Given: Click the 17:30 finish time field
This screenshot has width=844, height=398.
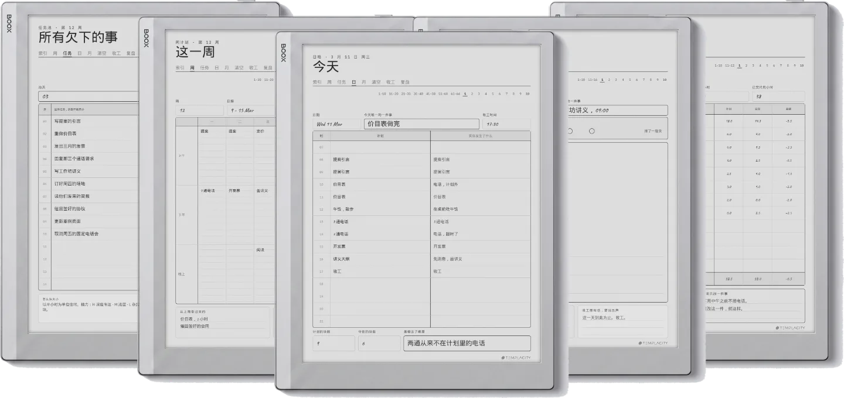Looking at the screenshot, I should [x=506, y=124].
